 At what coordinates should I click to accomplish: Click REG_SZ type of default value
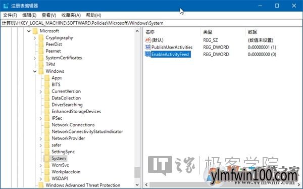(210, 40)
